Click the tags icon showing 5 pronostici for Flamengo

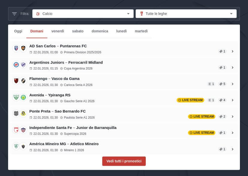(x=222, y=84)
